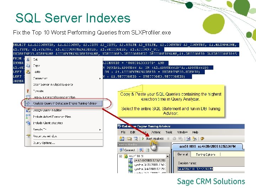The height and width of the screenshot is (192, 256).
Task: Collapse the server node in session tree
Action: 121,156
